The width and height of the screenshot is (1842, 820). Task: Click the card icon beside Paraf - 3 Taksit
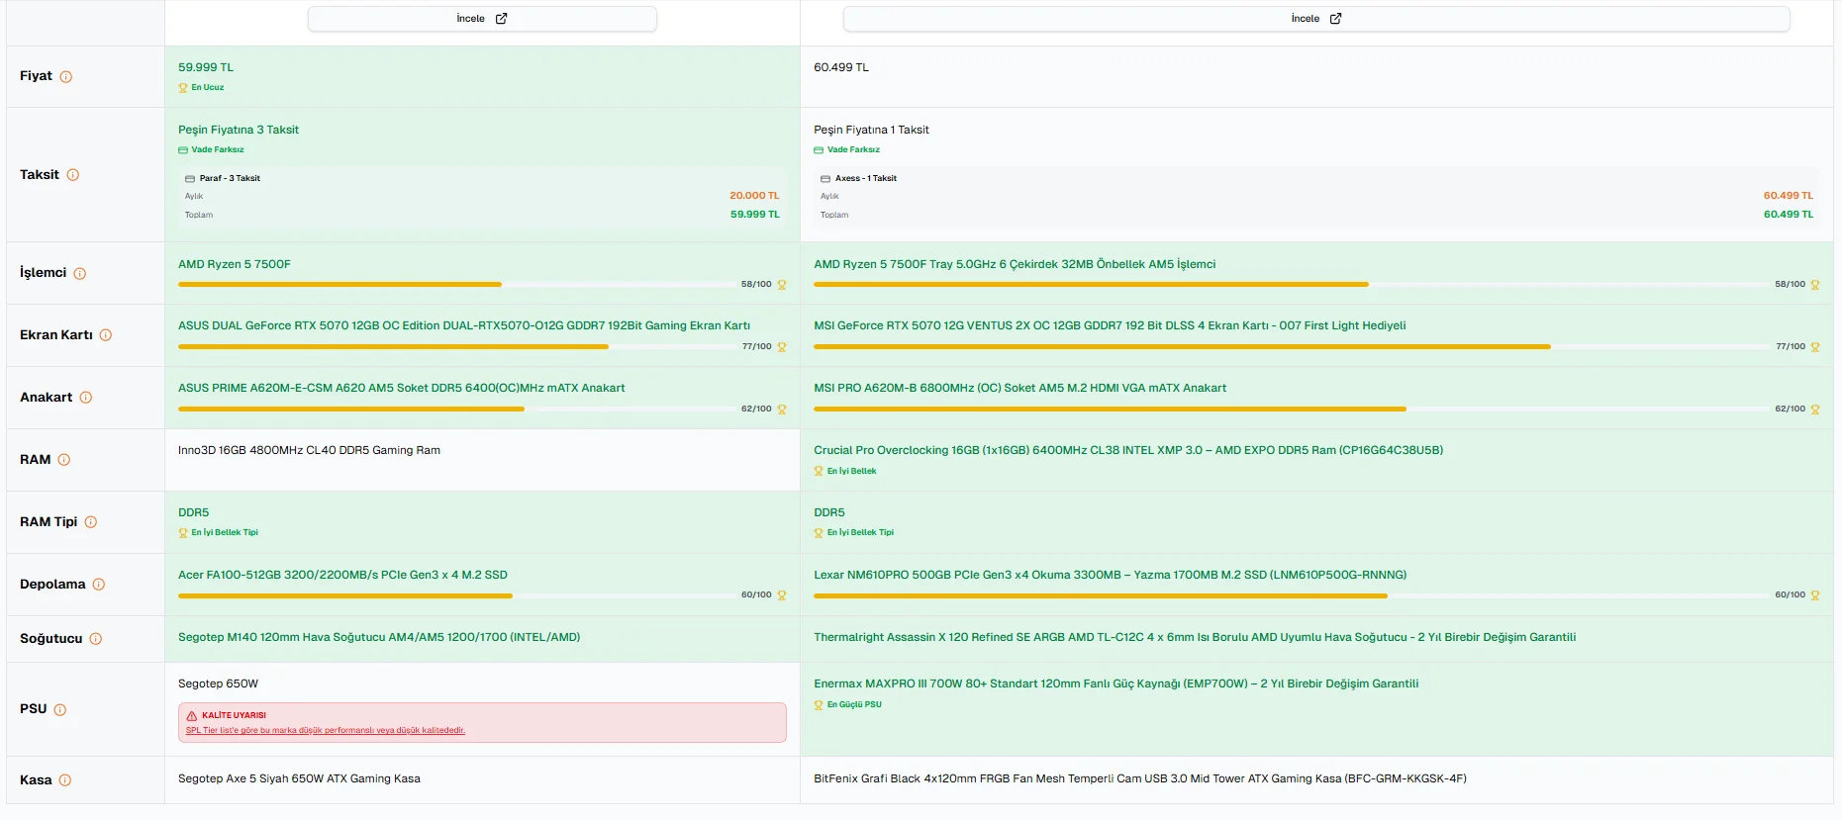[x=190, y=179]
